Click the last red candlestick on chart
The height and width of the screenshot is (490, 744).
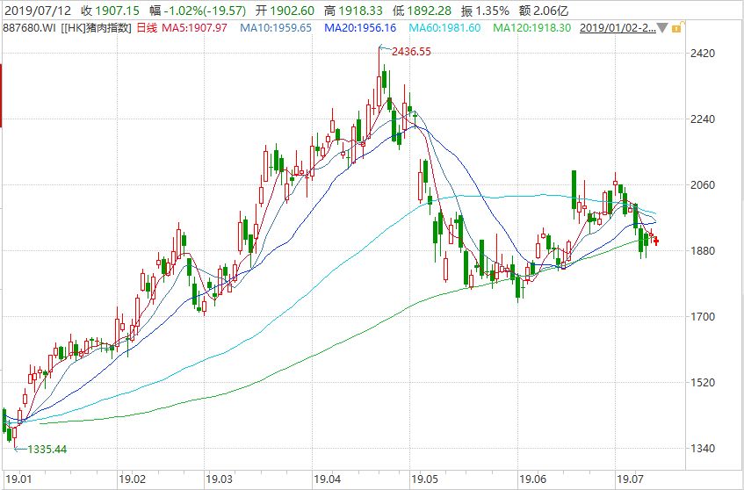point(656,240)
